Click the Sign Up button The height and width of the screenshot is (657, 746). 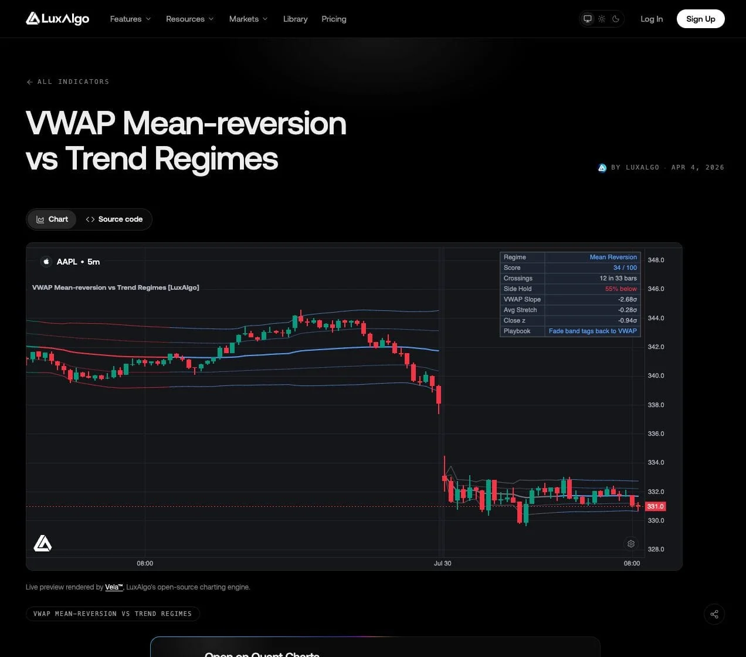700,19
